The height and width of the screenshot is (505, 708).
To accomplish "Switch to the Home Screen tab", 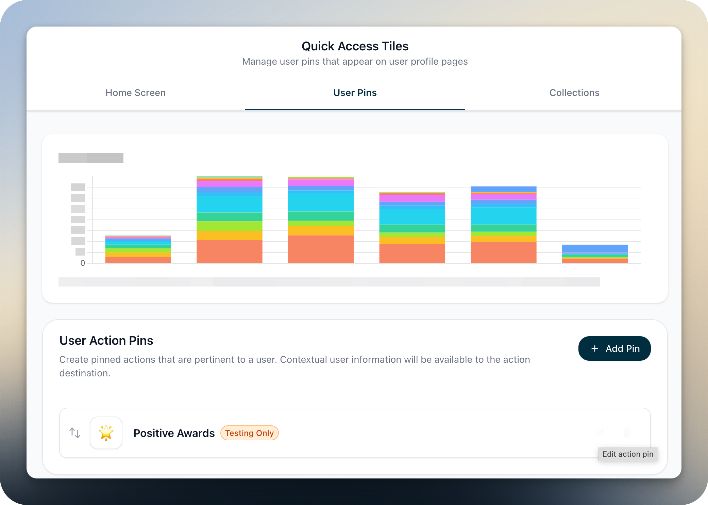I will (135, 93).
